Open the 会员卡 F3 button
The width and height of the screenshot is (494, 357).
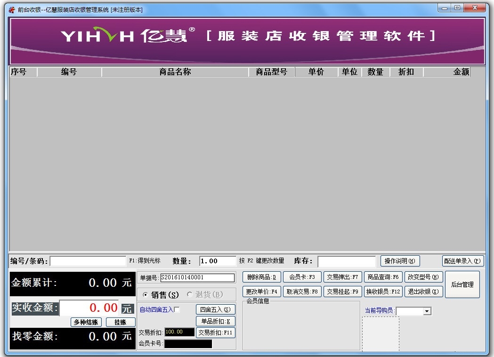[x=301, y=277]
